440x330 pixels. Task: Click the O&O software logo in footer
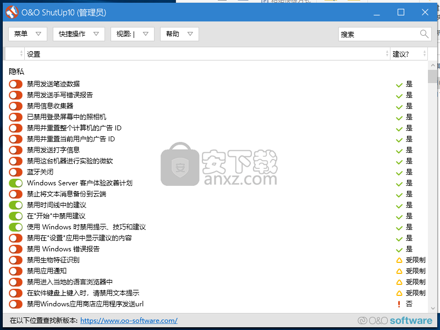[395, 321]
